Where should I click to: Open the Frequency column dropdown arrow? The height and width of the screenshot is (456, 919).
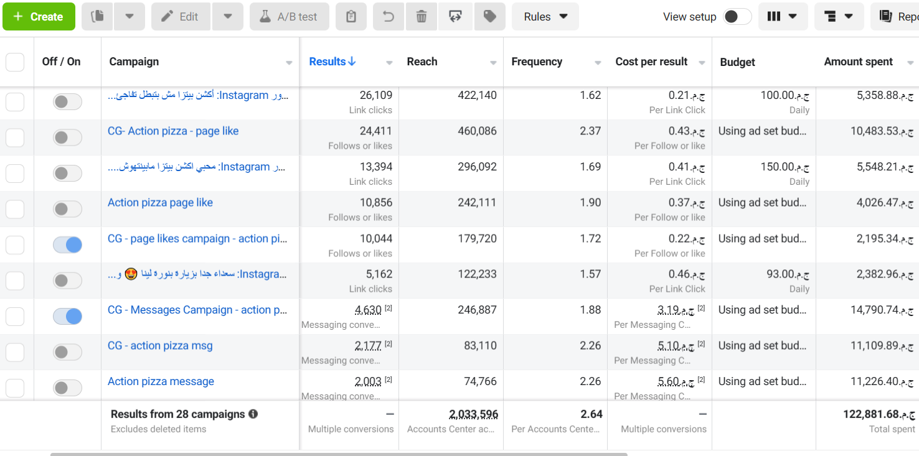point(598,63)
